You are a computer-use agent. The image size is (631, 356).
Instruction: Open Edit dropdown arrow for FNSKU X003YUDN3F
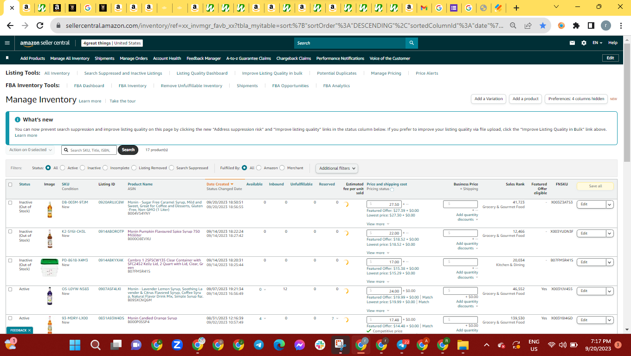[610, 233]
